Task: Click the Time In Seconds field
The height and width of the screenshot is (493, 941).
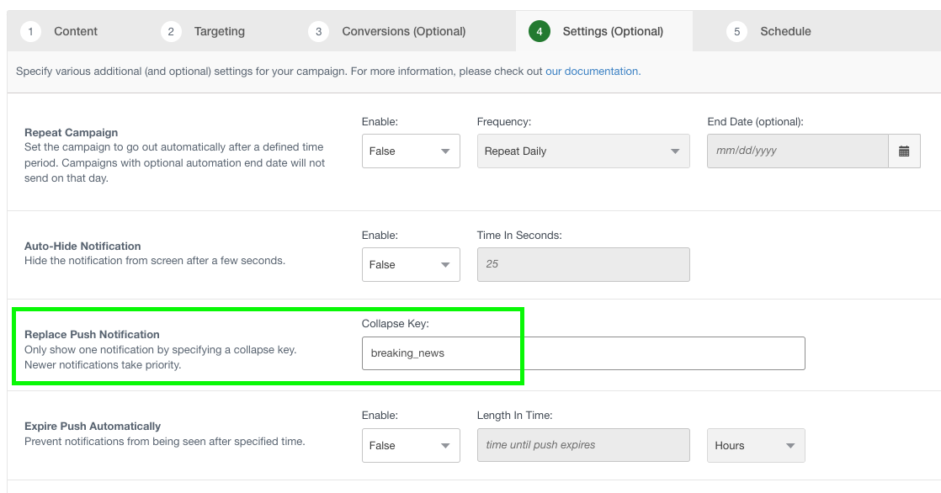Action: tap(582, 264)
